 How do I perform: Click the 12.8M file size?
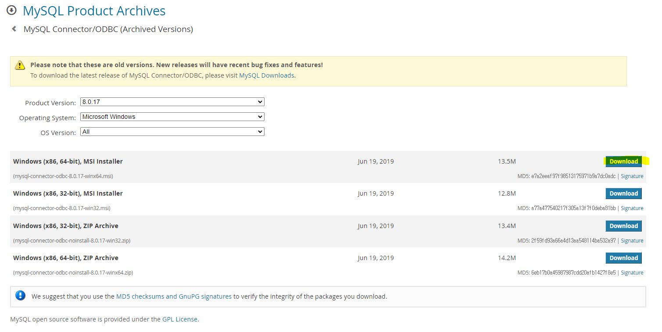click(x=507, y=193)
